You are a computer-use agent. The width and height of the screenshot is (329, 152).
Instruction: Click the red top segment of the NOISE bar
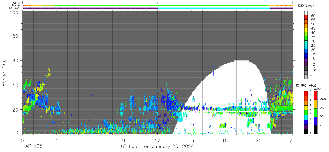click(x=316, y=95)
